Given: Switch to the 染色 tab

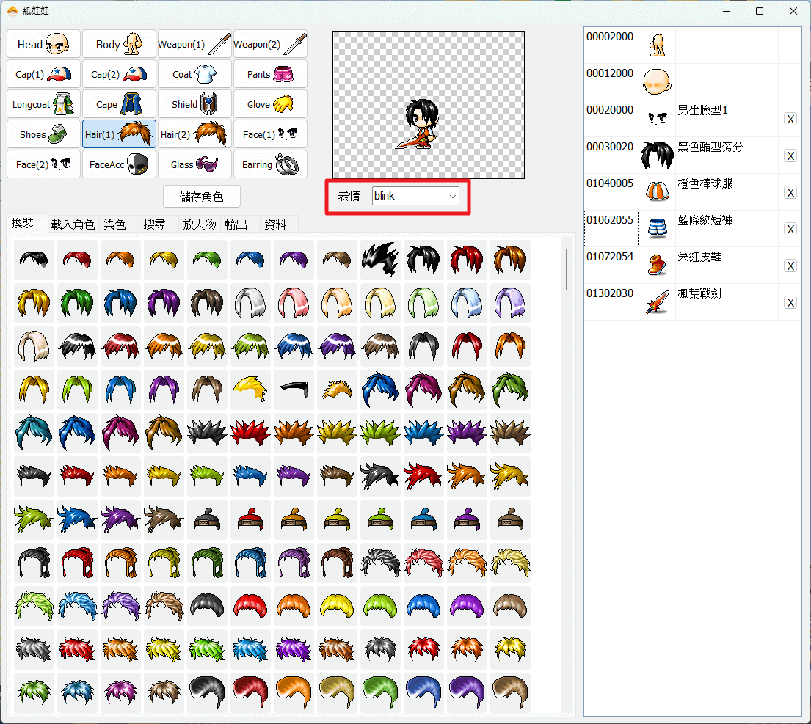Looking at the screenshot, I should pos(114,224).
